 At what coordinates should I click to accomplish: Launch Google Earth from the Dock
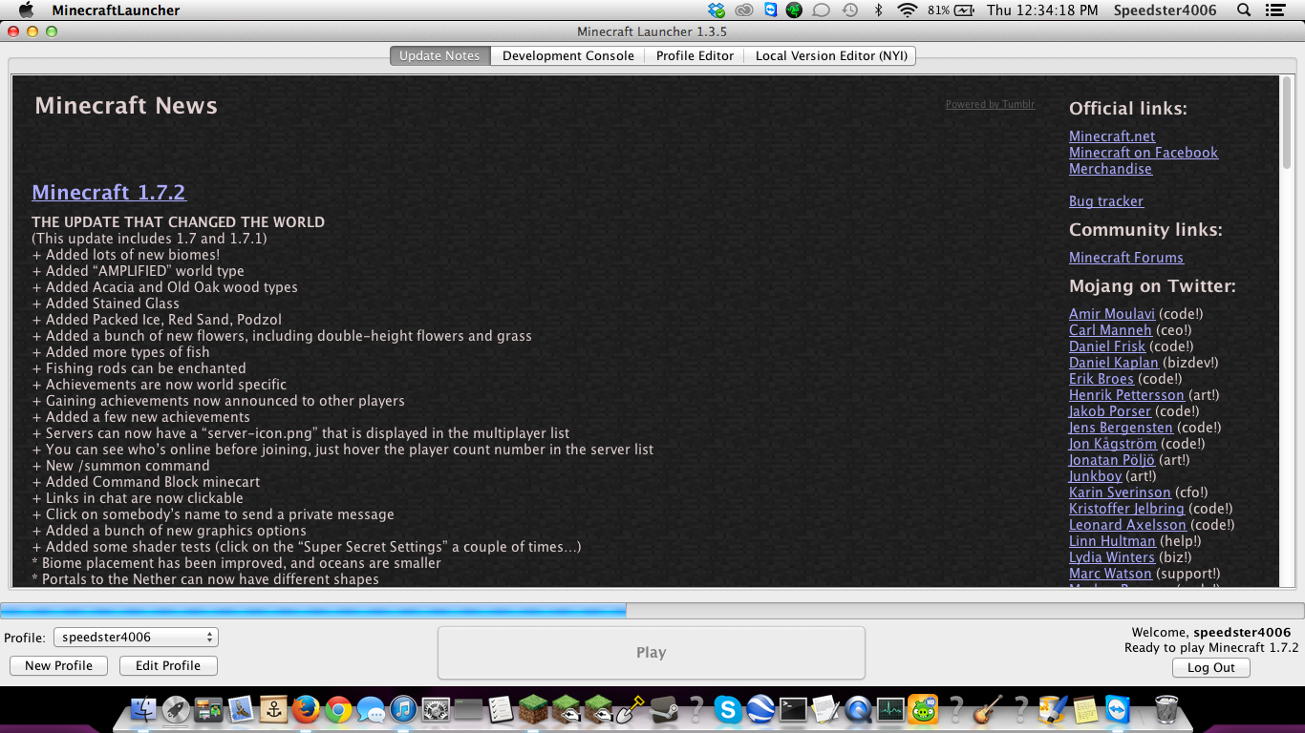[x=760, y=709]
